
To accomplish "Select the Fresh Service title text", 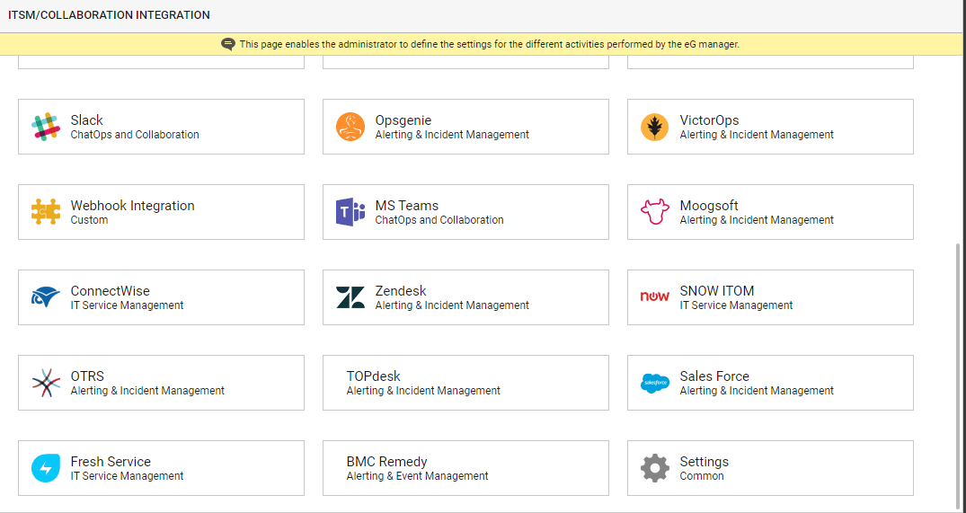I will 111,462.
